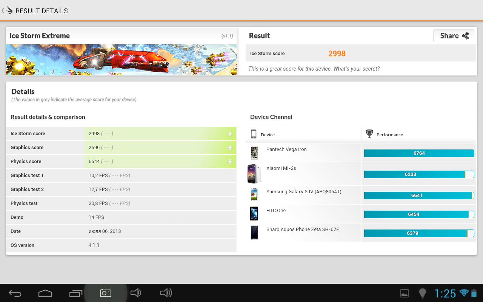Viewport: 483px width, 302px height.
Task: Click the Pantech 6764 performance bar
Action: click(419, 153)
